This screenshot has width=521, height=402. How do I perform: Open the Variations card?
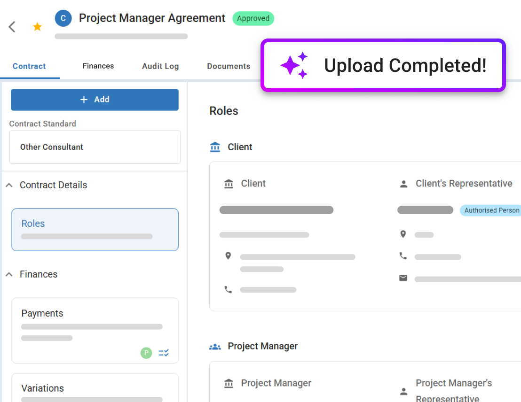click(x=95, y=388)
